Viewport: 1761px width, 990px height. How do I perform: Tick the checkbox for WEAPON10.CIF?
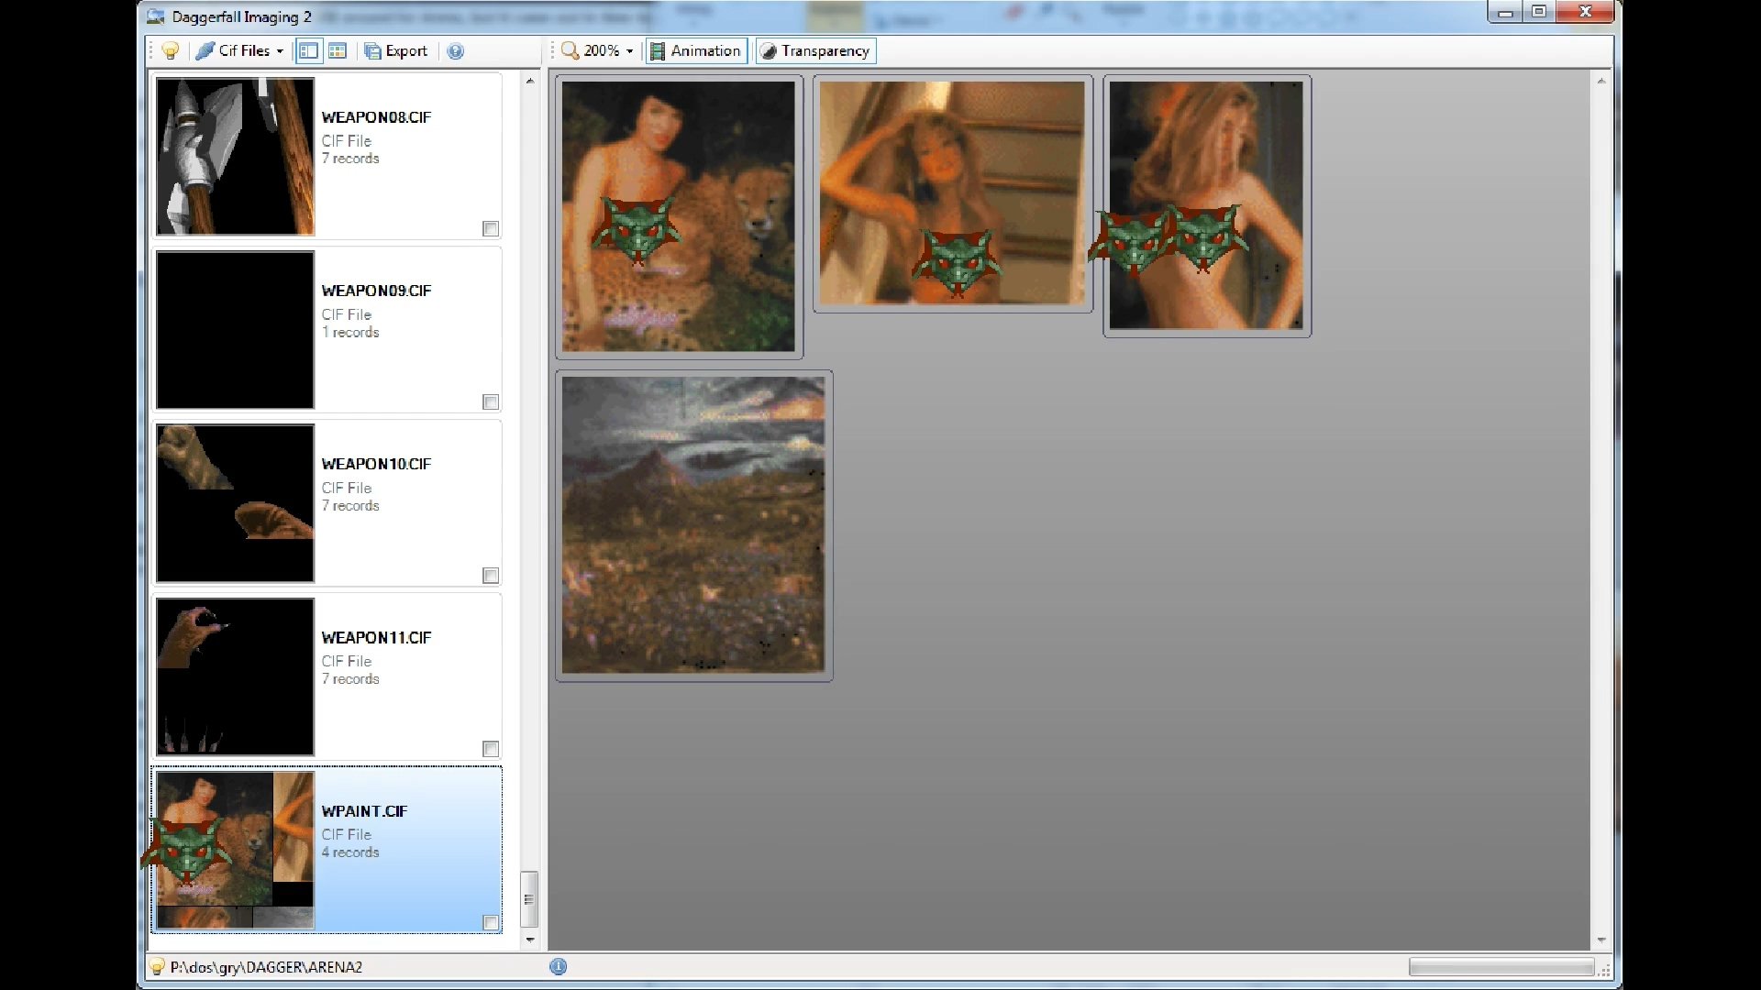click(x=491, y=575)
